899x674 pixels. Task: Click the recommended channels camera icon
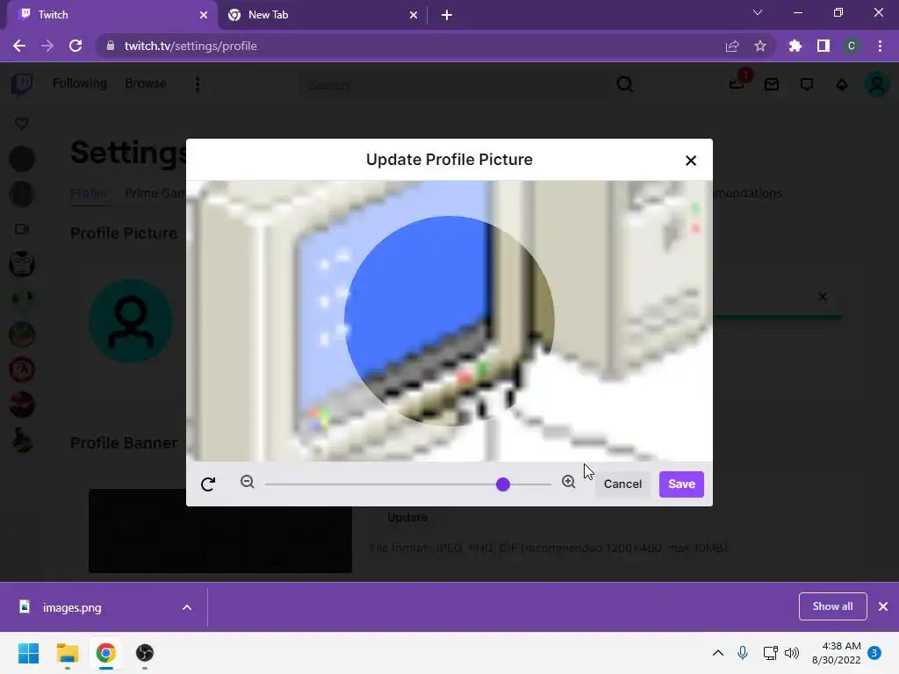pyautogui.click(x=22, y=229)
